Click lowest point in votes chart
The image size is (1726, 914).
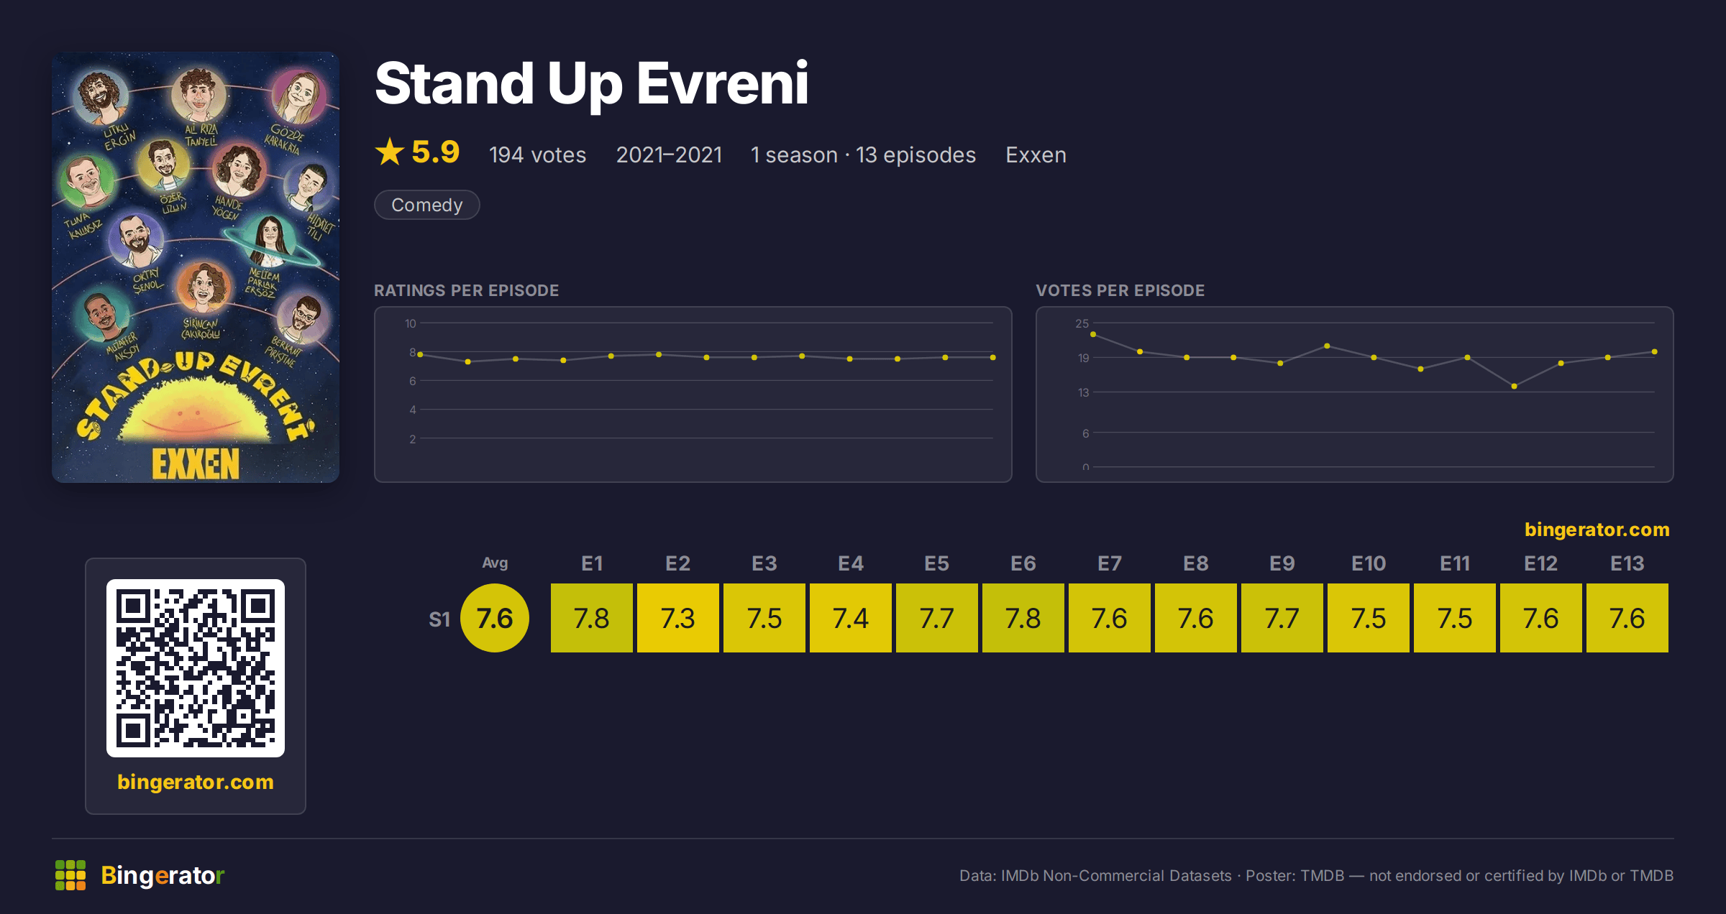point(1514,386)
